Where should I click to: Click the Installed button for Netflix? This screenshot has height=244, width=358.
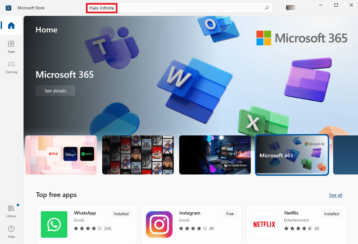click(331, 214)
